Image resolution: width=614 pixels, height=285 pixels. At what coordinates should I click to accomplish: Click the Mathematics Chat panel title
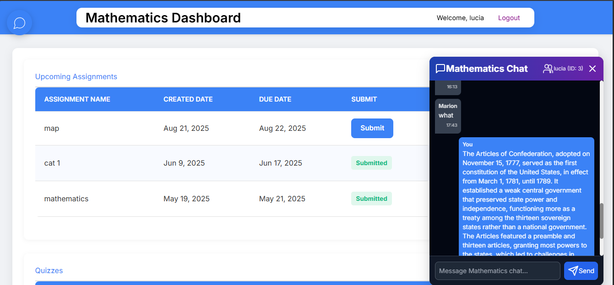coord(487,69)
